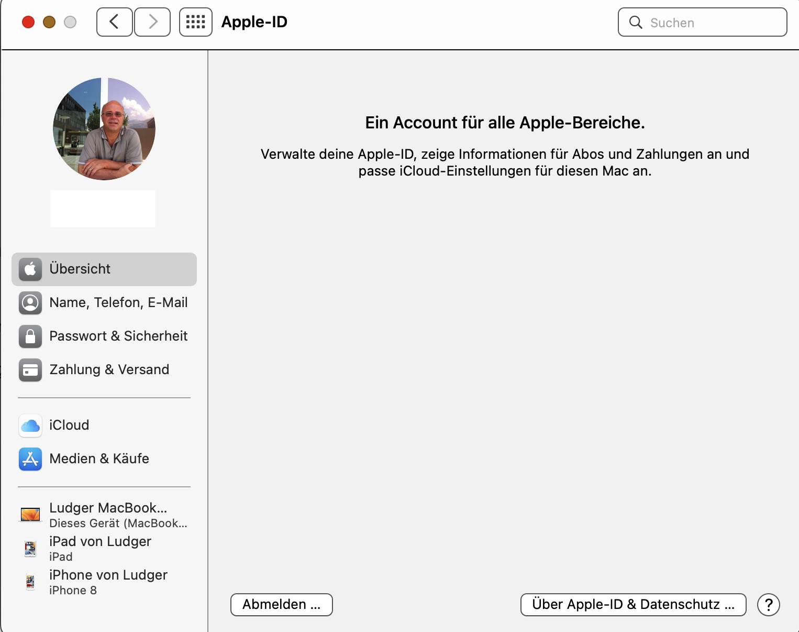
Task: Focus the Suchen search field
Action: pos(703,22)
